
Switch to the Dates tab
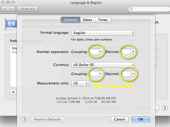click(88, 20)
